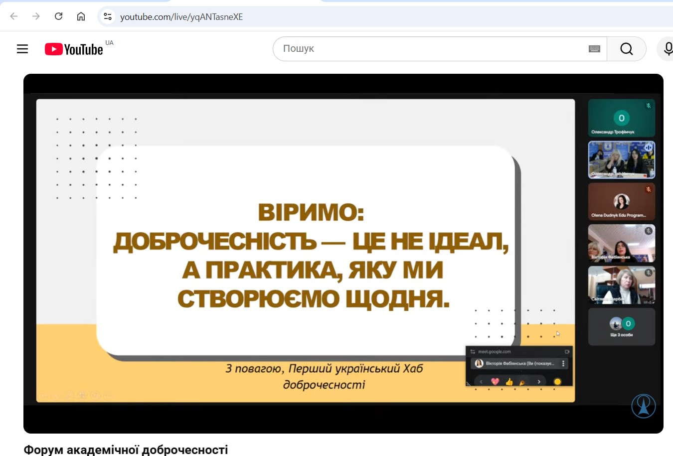Screen dimensions: 673x456
Task: Toggle muted mic on Olena Dudnyk tile
Action: [648, 189]
